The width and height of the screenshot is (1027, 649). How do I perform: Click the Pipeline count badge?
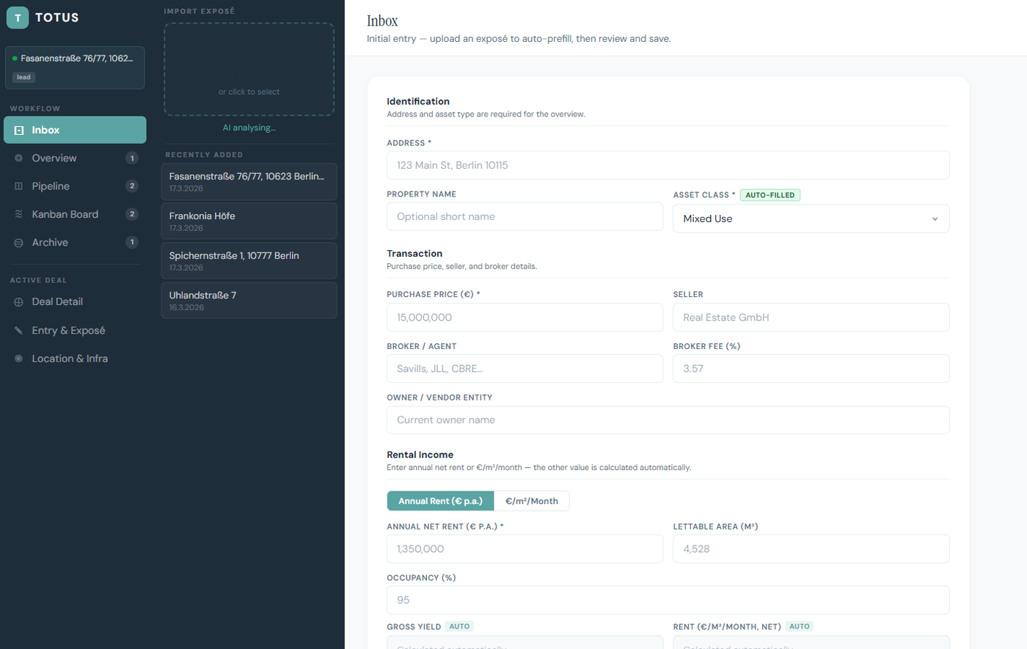pyautogui.click(x=132, y=186)
